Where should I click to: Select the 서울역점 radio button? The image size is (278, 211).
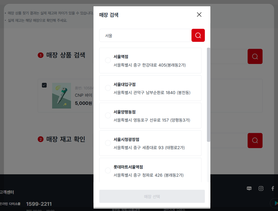point(108,60)
